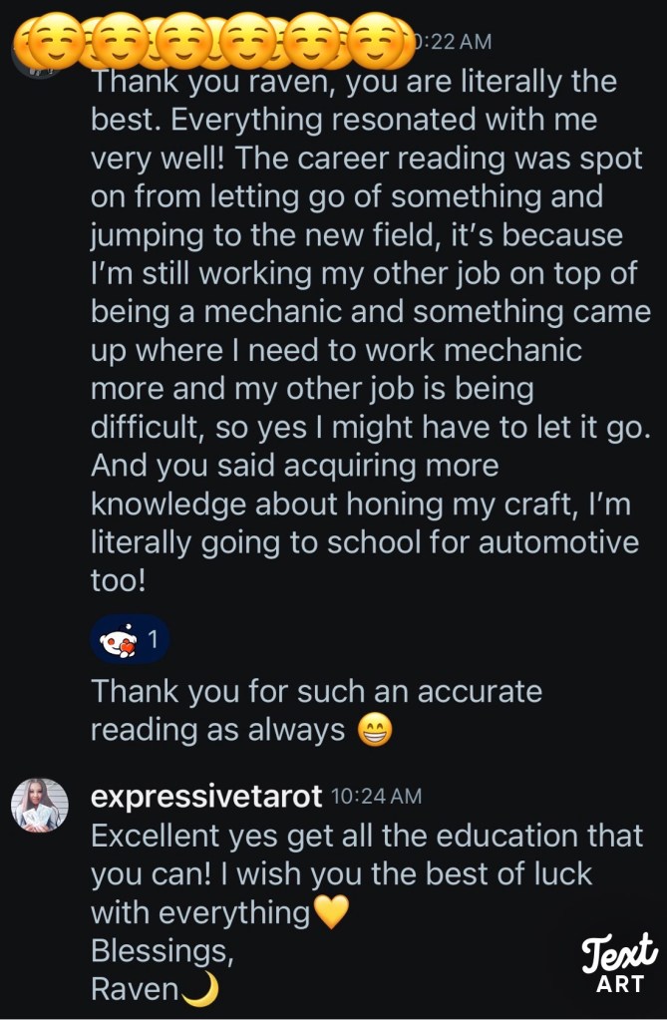667x1020 pixels.
Task: Click the "going to school for automotive" line
Action: [x=365, y=543]
